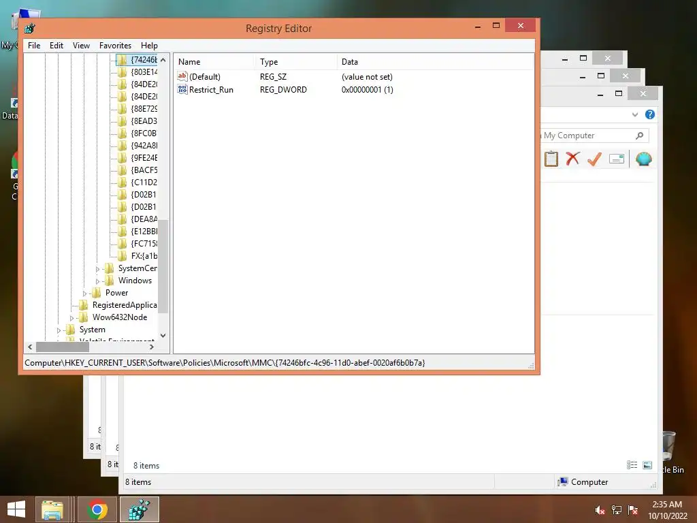Select the {FC715 registry key

coord(144,244)
